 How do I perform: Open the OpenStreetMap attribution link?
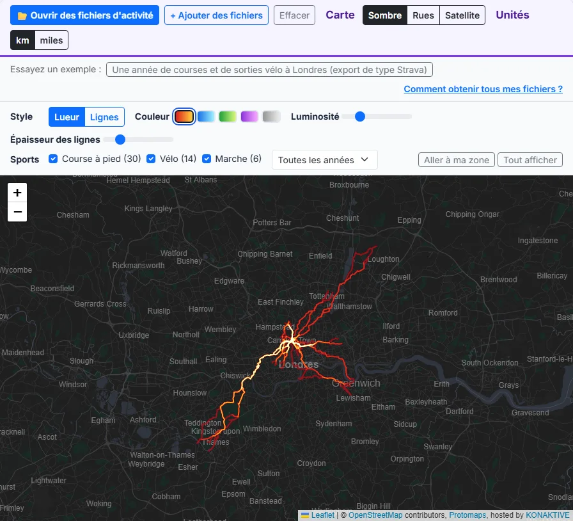point(375,515)
